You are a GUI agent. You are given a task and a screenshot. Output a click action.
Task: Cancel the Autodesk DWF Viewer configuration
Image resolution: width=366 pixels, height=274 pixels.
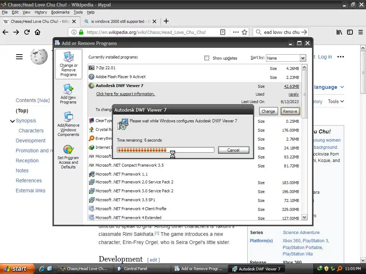[x=234, y=150]
